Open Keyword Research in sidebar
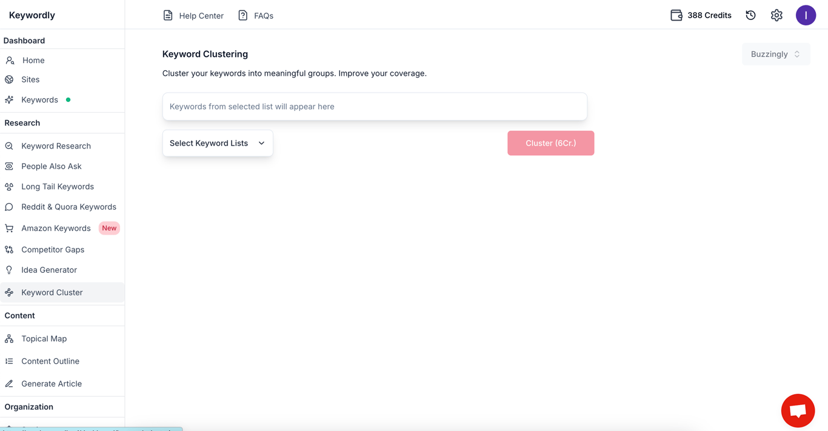Viewport: 828px width, 431px height. pos(56,146)
